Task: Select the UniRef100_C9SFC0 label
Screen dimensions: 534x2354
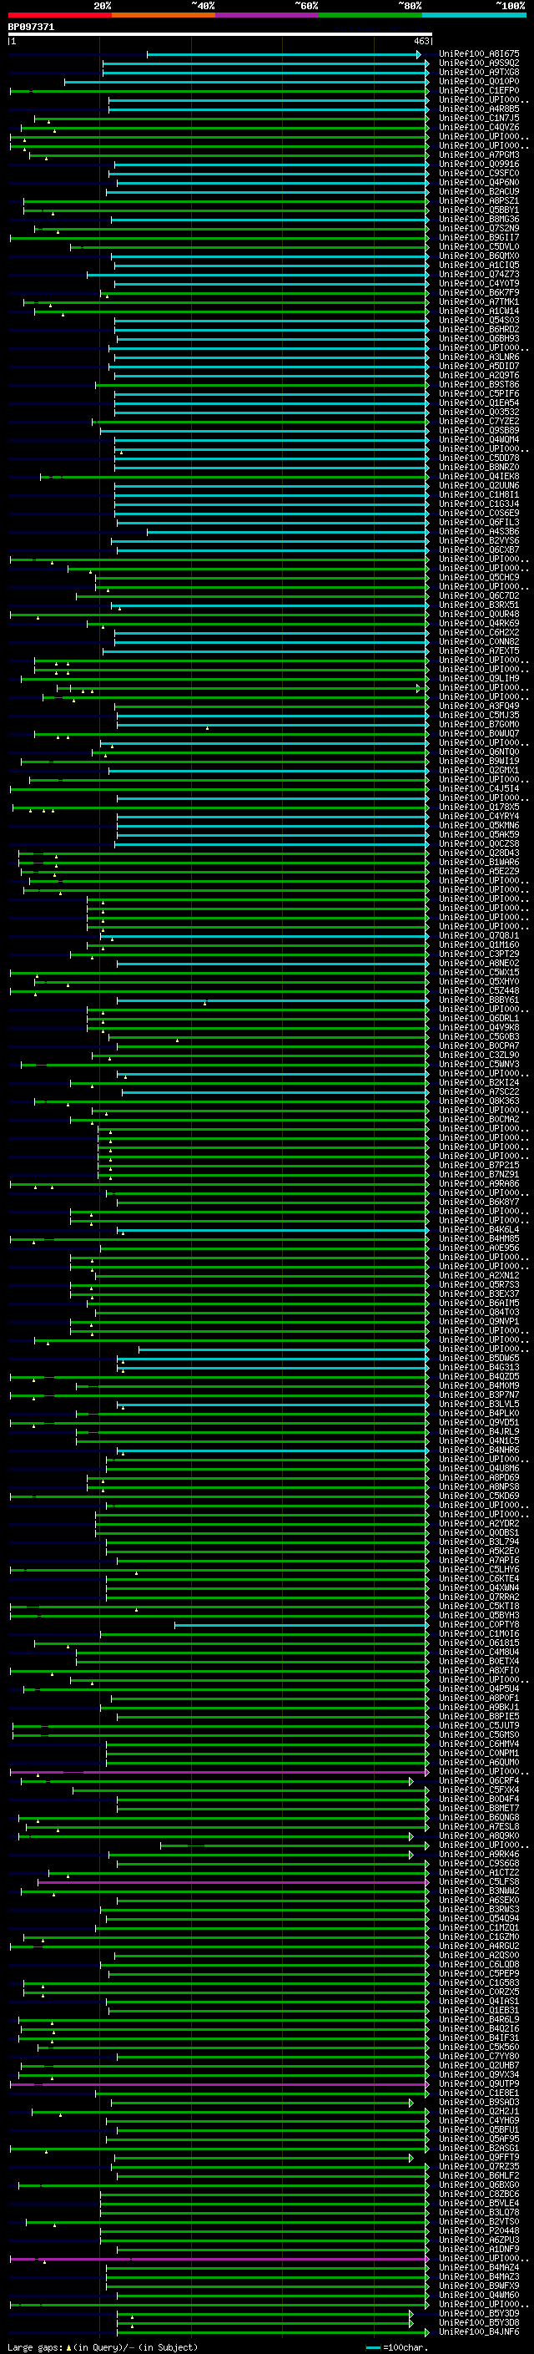Action: pos(479,174)
